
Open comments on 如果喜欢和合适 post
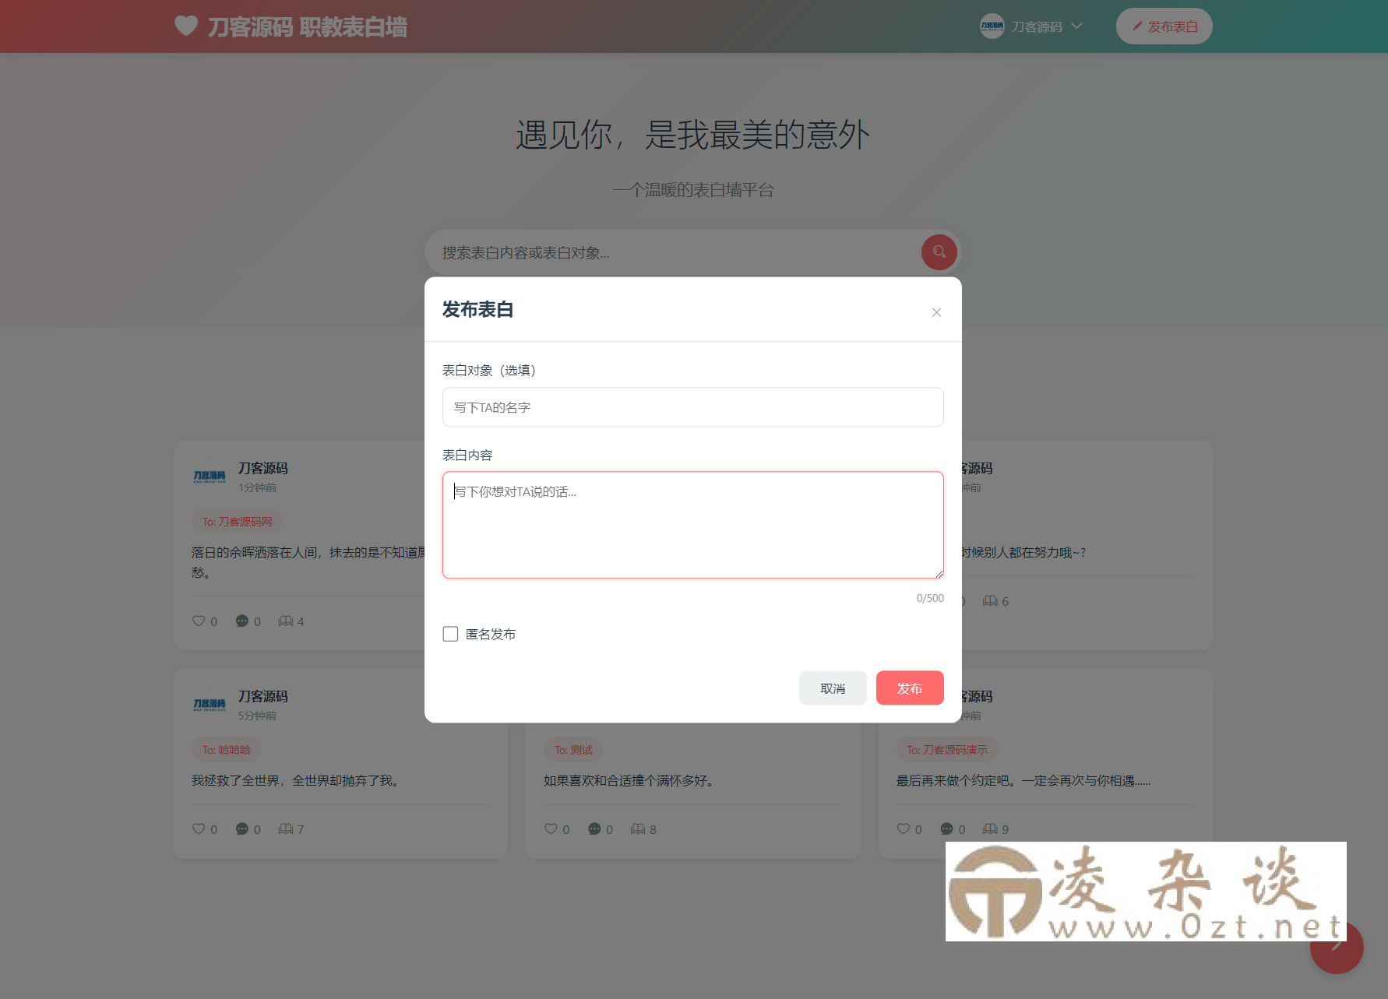pyautogui.click(x=594, y=828)
